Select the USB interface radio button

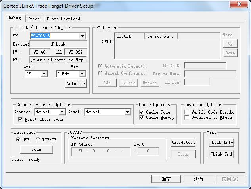[18, 140]
